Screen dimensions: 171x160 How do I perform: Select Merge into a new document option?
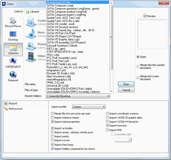coord(138,78)
